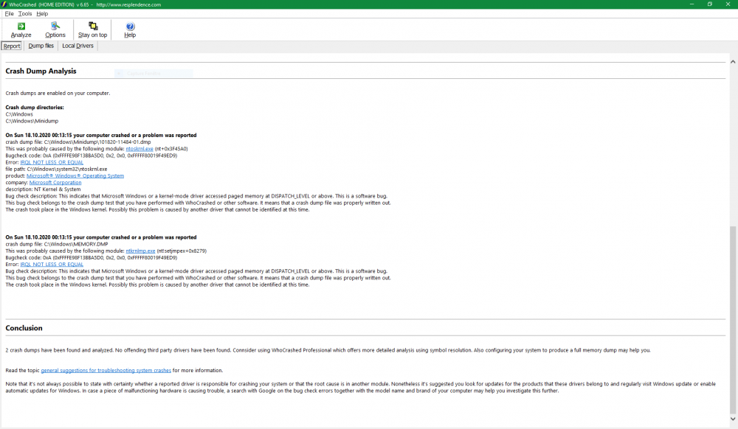Click the crash dump file 101820-11484-01.dmp line
Viewport: 738px width, 429px height.
[78, 142]
